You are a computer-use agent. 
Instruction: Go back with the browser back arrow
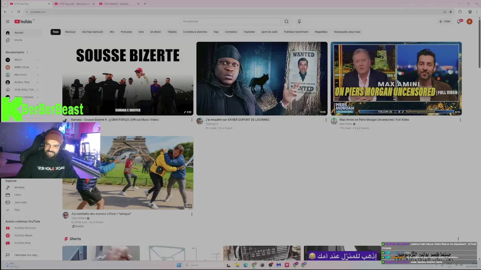tap(5, 12)
